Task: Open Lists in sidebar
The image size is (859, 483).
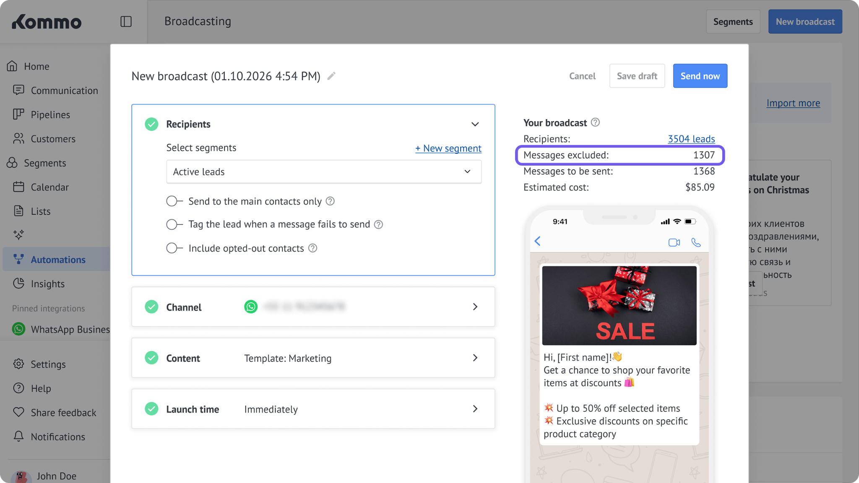Action: [x=31, y=211]
